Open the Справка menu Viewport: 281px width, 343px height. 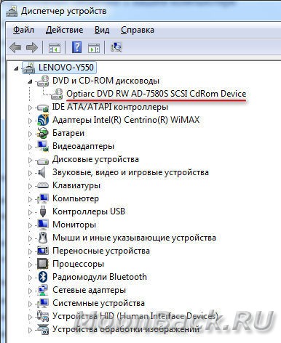[x=138, y=30]
